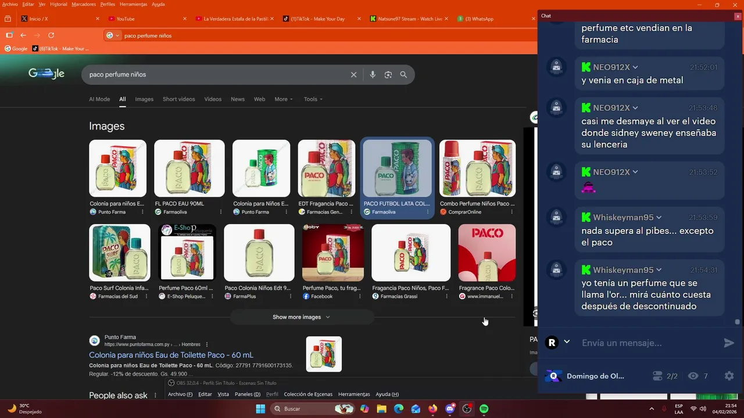Open the weather widget showing 30°C
The width and height of the screenshot is (744, 418).
coord(24,409)
